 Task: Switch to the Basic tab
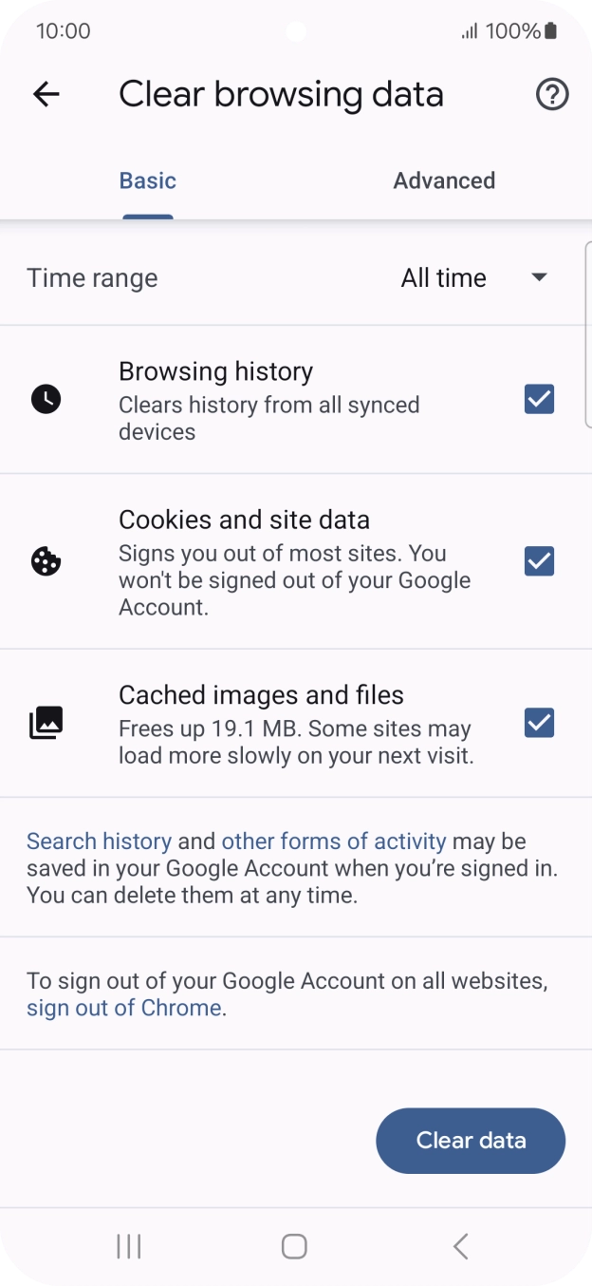pyautogui.click(x=148, y=180)
